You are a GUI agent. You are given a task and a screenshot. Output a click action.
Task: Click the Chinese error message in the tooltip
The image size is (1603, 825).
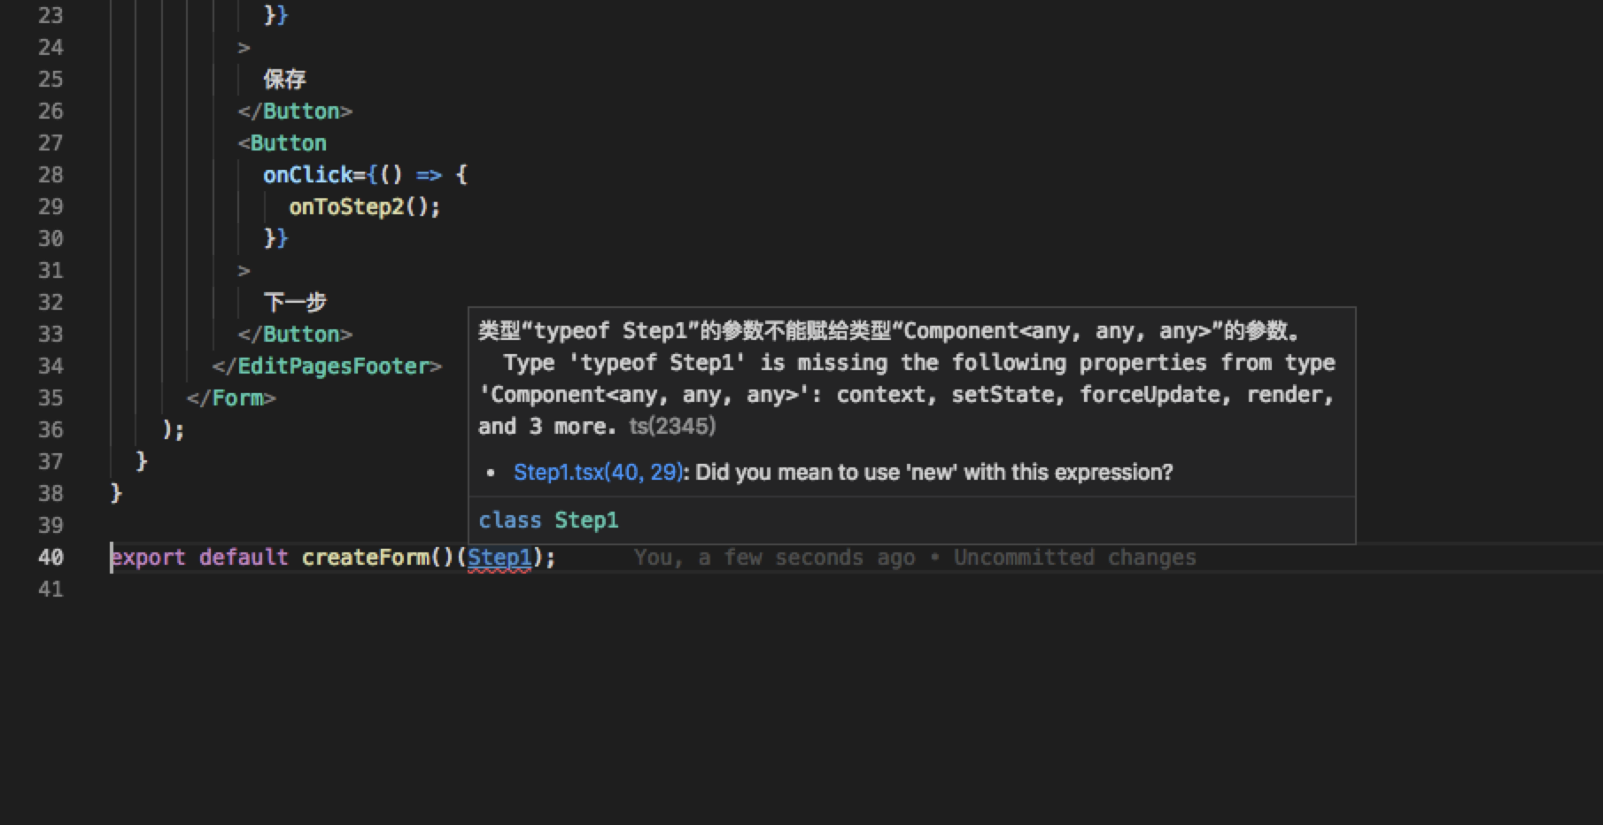(886, 330)
